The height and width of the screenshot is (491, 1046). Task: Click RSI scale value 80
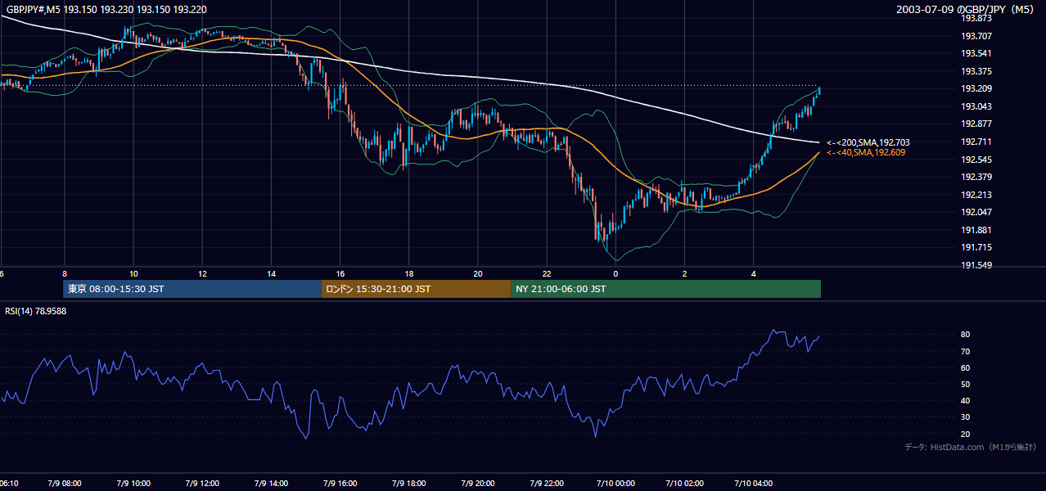coord(965,335)
